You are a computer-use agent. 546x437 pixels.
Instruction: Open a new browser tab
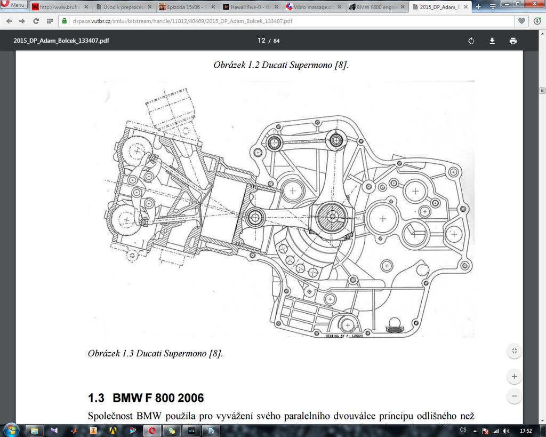(478, 6)
